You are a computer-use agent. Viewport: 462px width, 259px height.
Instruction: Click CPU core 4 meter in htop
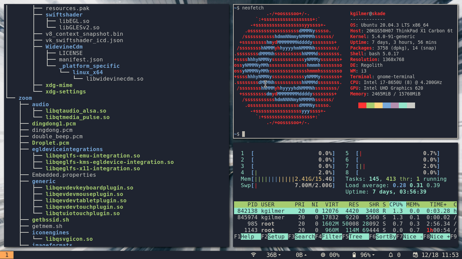288,173
